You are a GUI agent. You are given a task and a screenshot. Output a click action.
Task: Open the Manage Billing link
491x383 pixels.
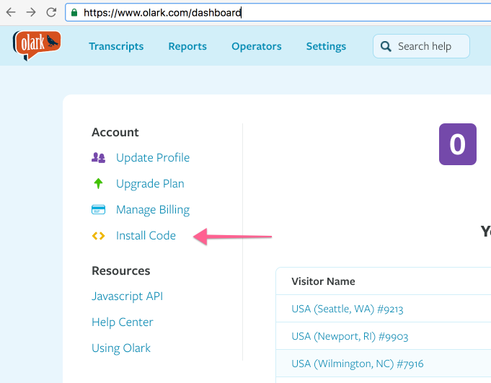point(153,209)
